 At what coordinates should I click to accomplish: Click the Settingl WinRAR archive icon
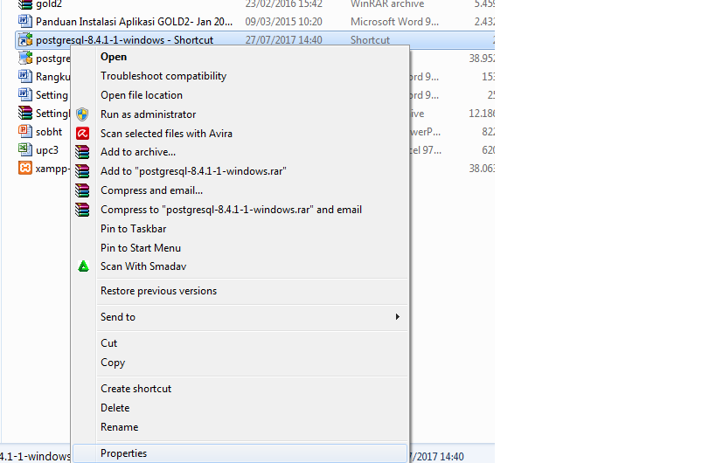25,113
